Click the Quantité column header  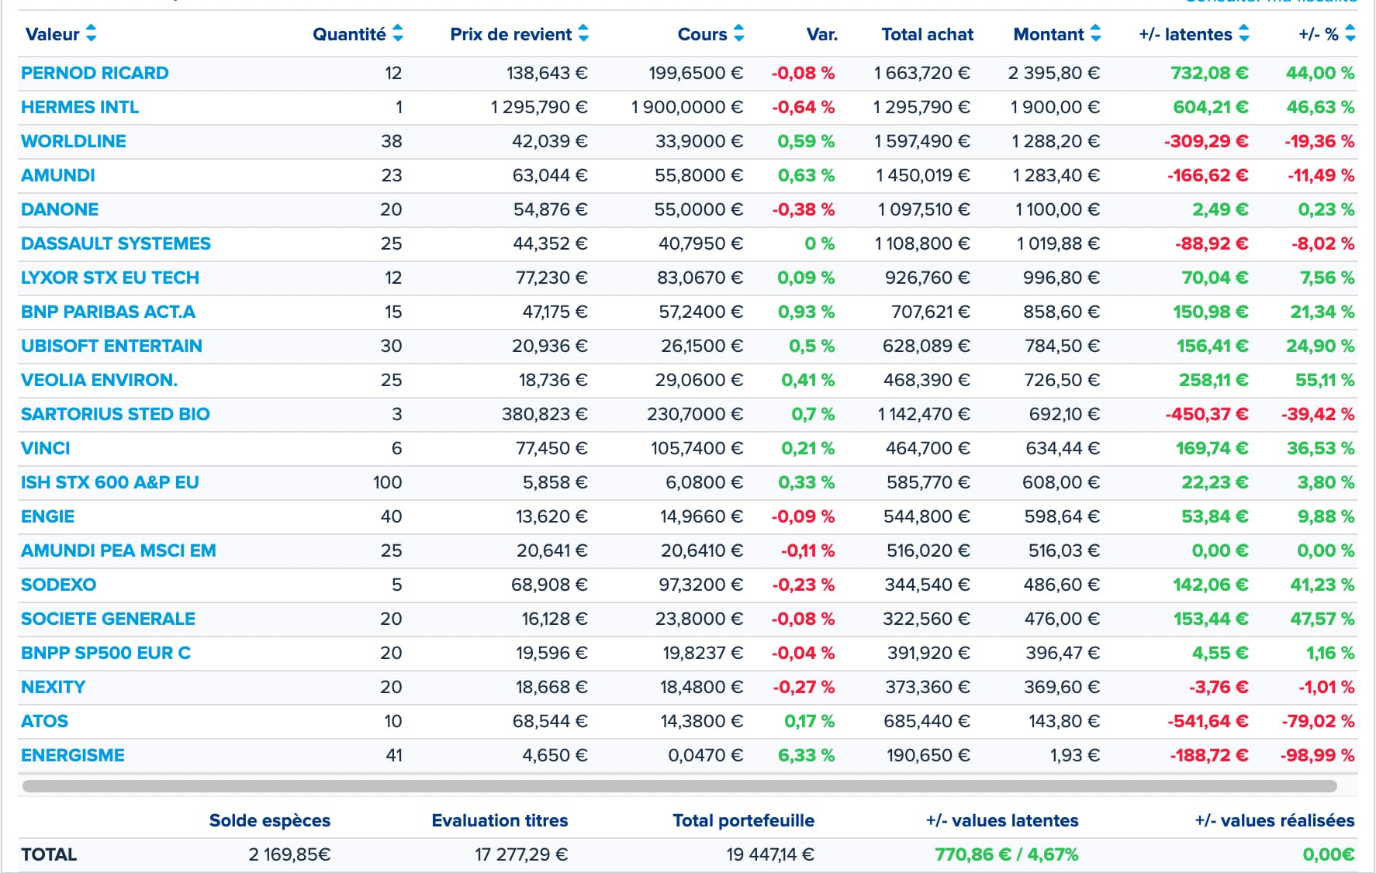[349, 34]
